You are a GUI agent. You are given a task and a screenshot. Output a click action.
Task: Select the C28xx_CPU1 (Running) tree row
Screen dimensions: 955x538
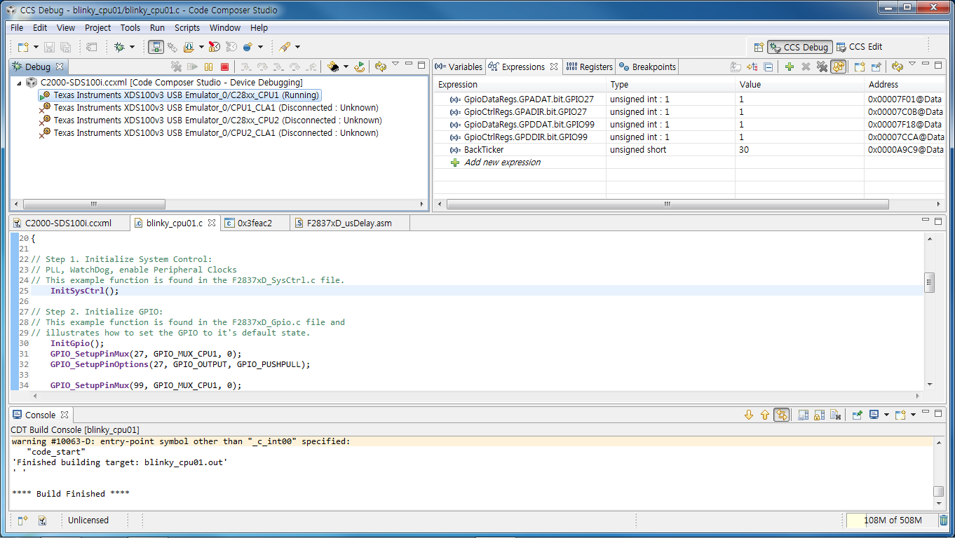tap(181, 95)
